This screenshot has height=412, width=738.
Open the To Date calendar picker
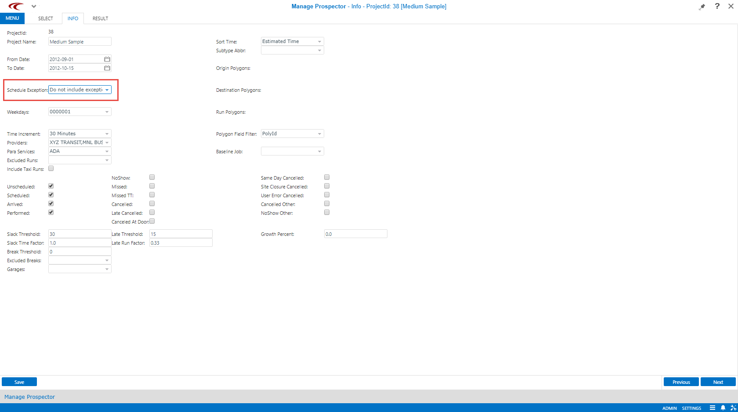click(x=107, y=68)
